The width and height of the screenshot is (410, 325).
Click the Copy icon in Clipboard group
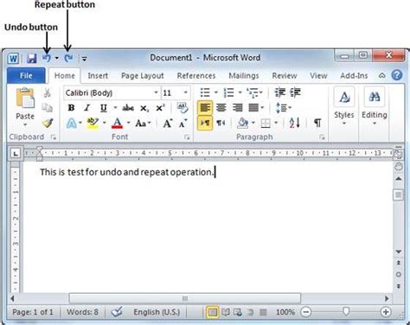click(47, 108)
